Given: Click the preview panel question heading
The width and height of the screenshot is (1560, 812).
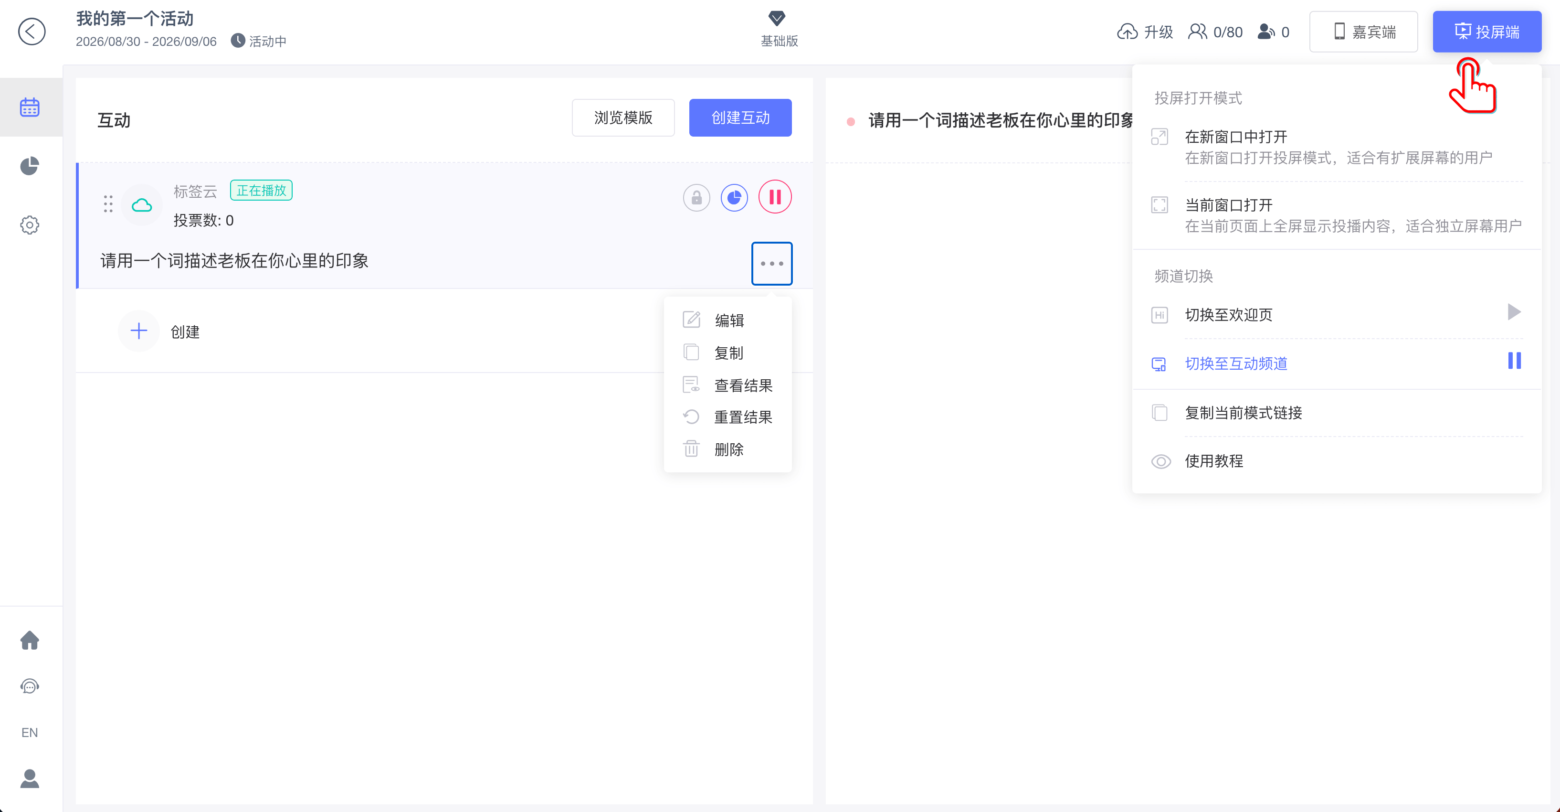Looking at the screenshot, I should [x=1001, y=120].
